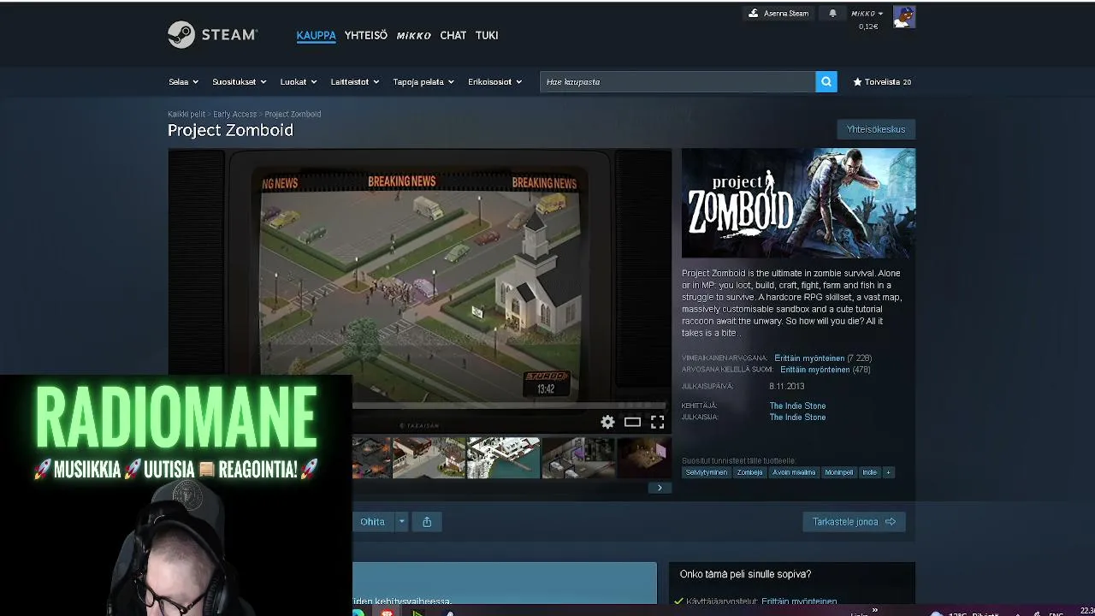Open the developer link The Indie Stone
Screen dimensions: 1095x616
797,406
